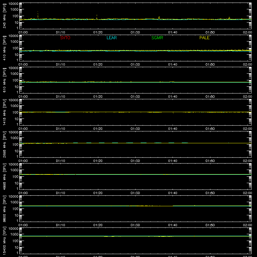Select the 4995 MHz [SFU] axis title
Viewport: 257px width, 257px height.
pyautogui.click(x=4, y=176)
